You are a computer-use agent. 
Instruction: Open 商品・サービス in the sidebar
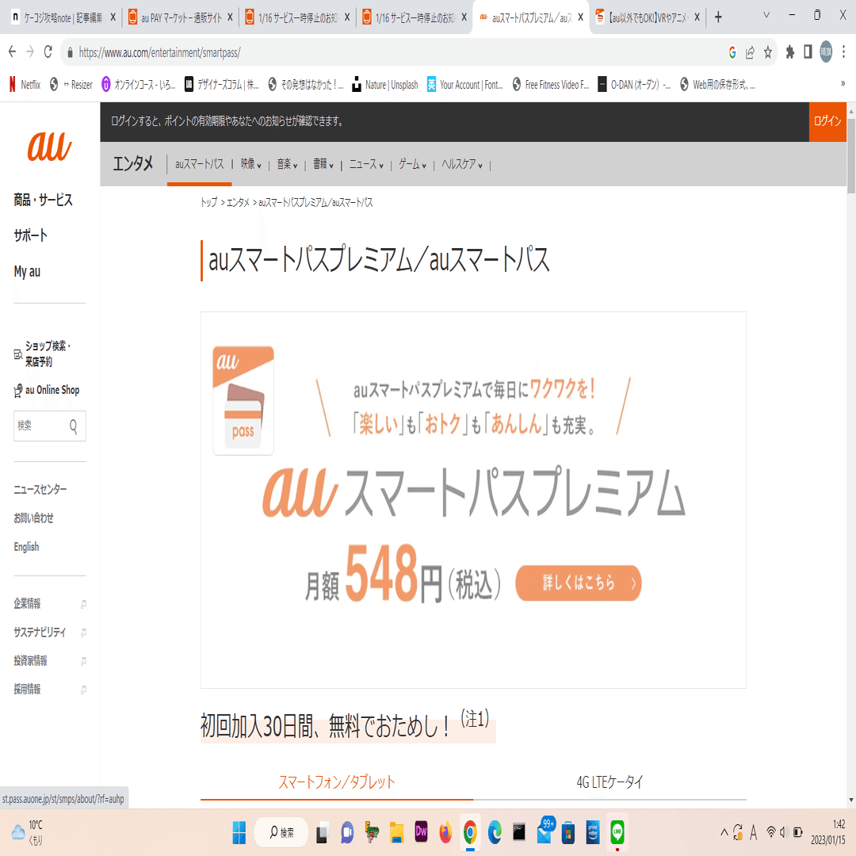click(x=43, y=200)
